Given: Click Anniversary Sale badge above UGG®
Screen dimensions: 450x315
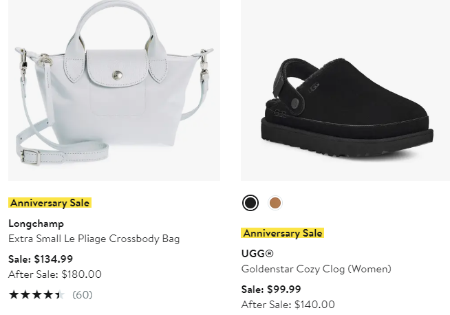Looking at the screenshot, I should coord(282,233).
